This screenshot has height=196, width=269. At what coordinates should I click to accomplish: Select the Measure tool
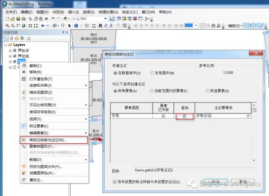coord(94,26)
